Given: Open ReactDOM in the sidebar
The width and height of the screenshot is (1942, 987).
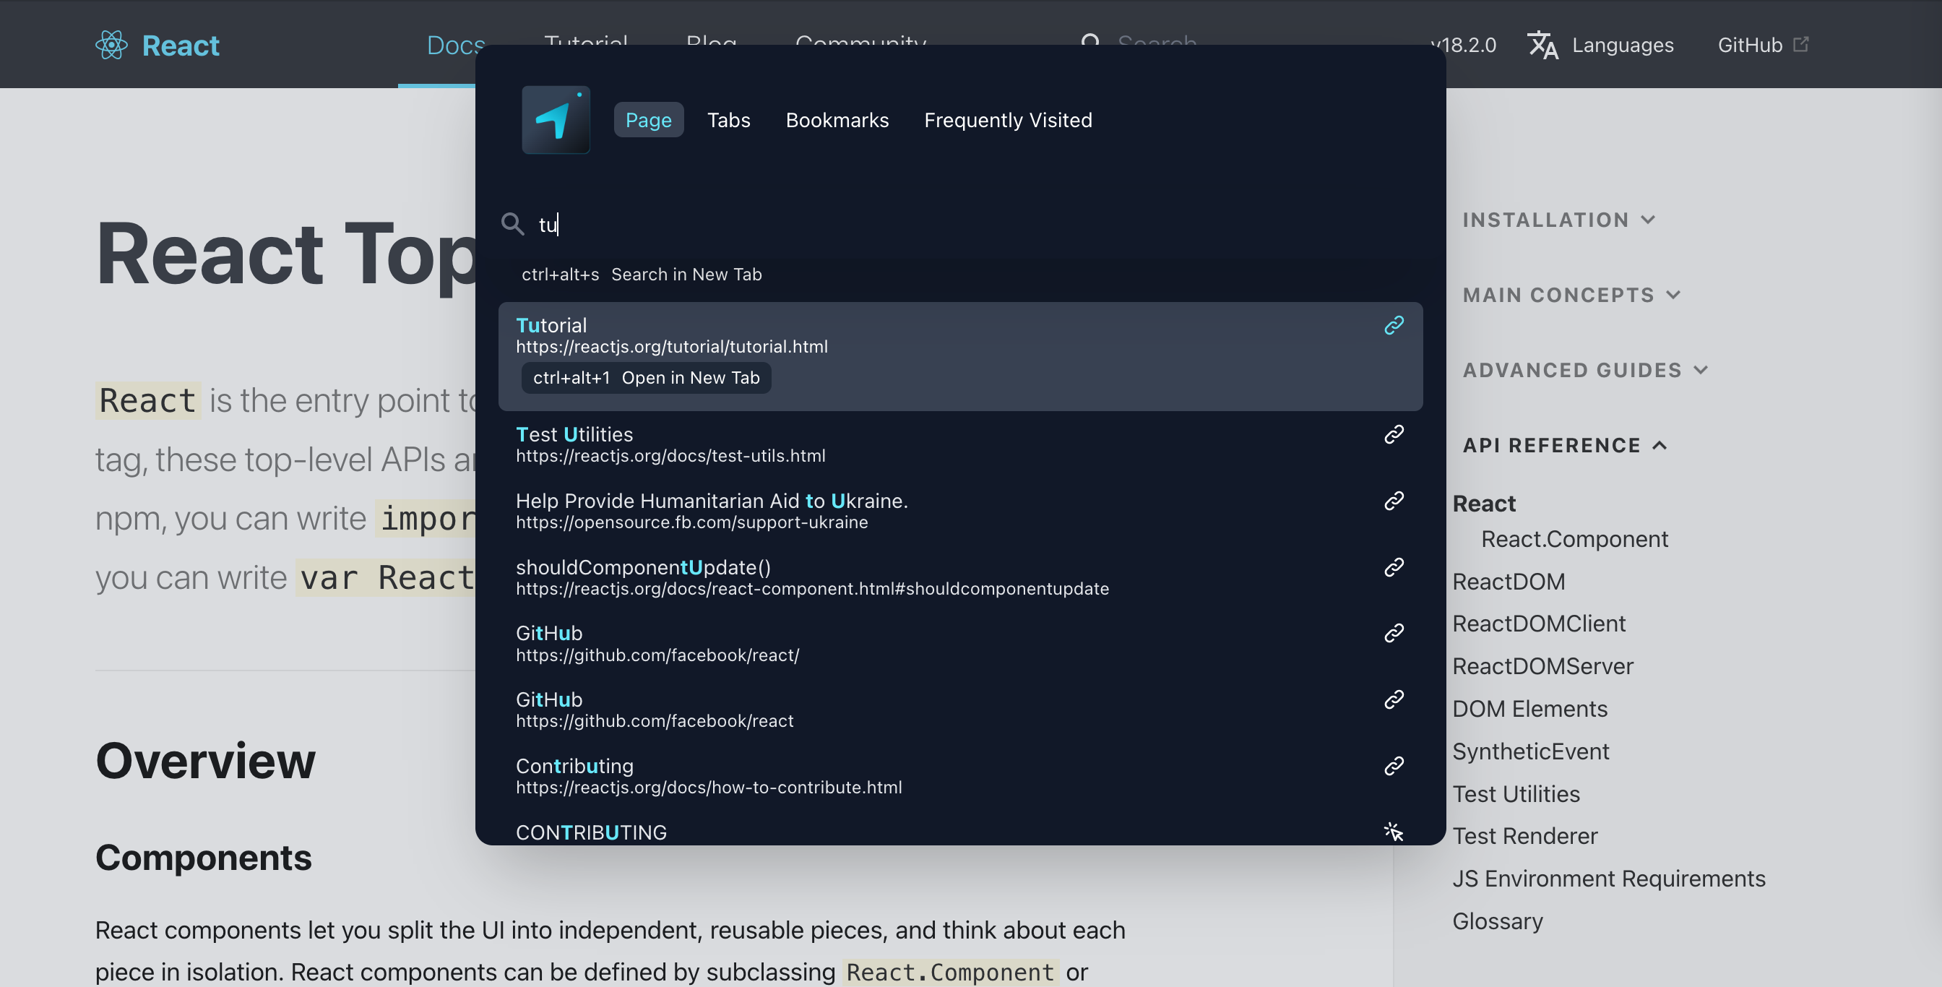Looking at the screenshot, I should (1509, 582).
